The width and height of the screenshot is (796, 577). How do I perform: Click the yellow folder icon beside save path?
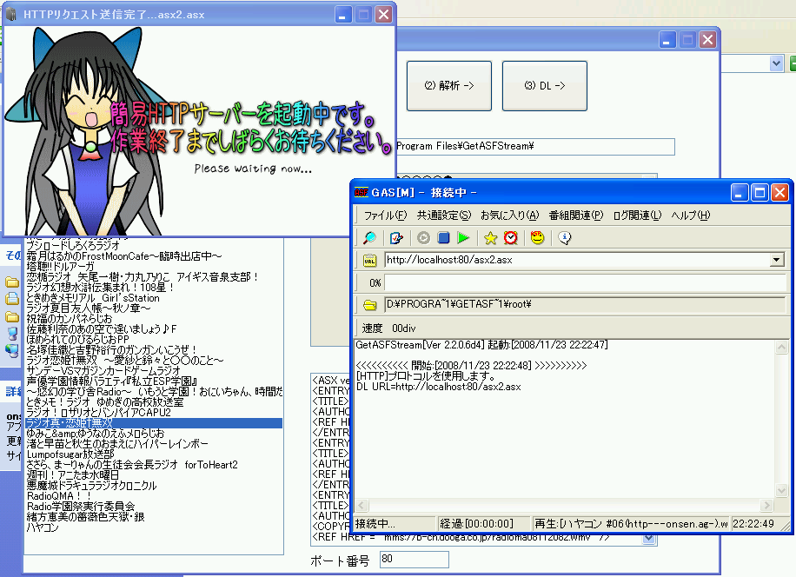[370, 305]
